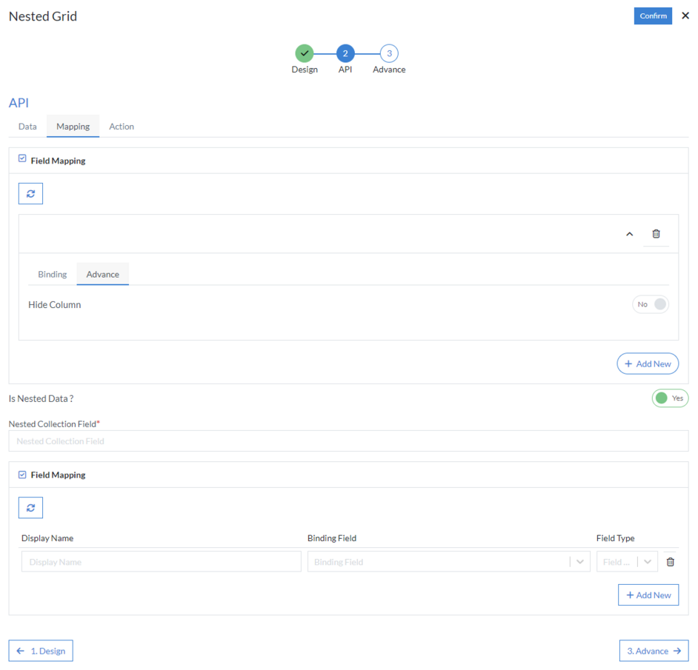Viewport: 698px width, 670px height.
Task: Open the Binding Field dropdown
Action: coord(580,562)
